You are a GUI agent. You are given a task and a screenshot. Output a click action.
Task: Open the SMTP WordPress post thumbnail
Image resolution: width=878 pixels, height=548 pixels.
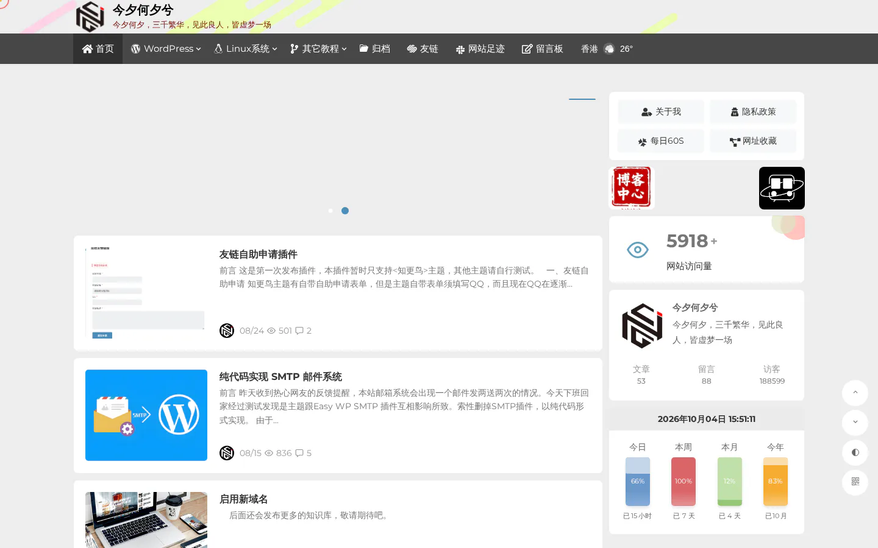pyautogui.click(x=146, y=415)
